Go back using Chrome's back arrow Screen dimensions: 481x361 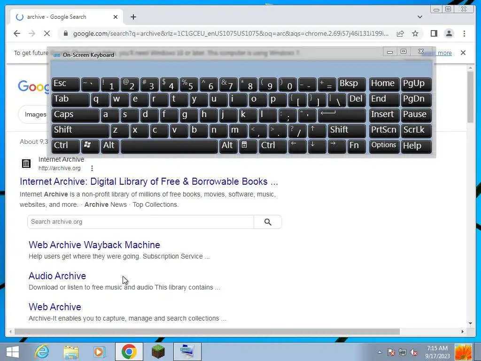17,33
